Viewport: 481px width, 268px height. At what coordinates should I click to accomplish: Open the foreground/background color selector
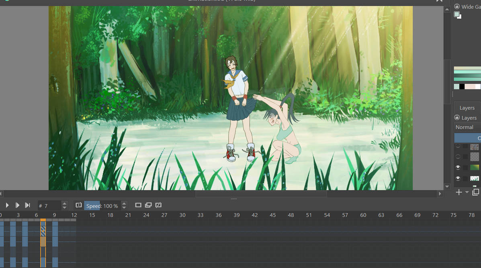point(457,15)
